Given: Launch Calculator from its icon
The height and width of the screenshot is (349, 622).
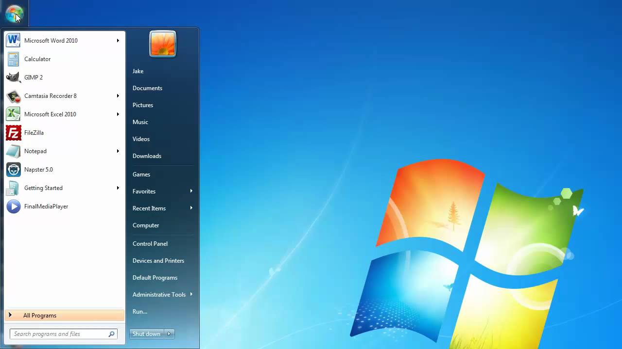Looking at the screenshot, I should tap(13, 59).
